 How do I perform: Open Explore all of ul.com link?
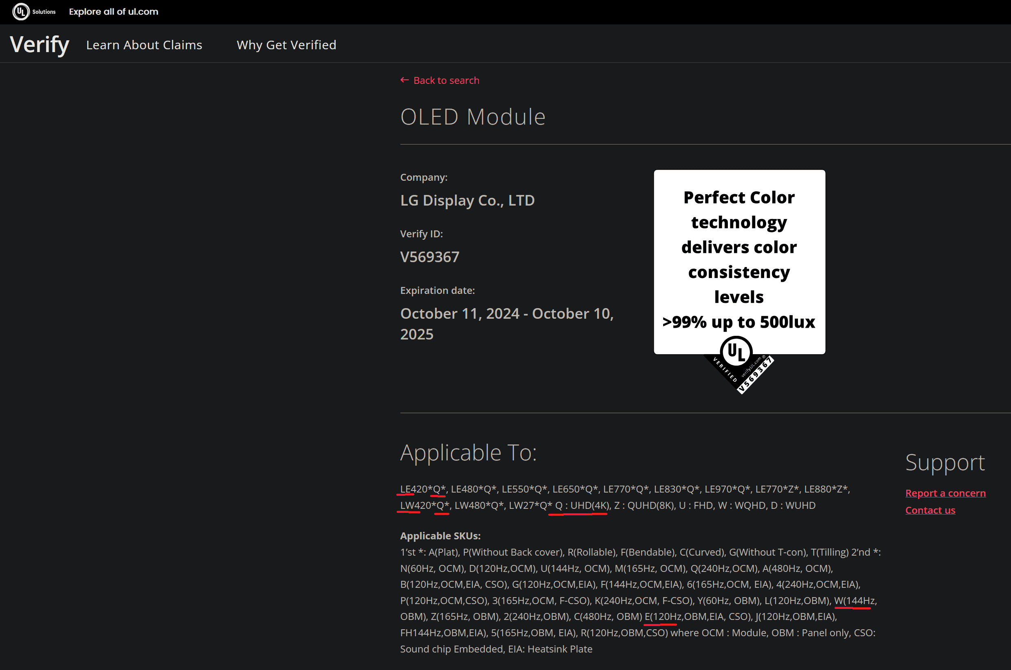click(x=114, y=11)
